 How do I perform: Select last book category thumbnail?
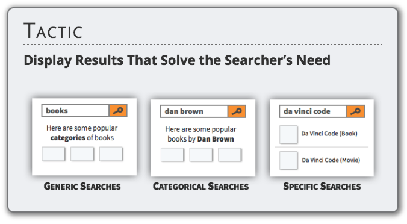111,154
